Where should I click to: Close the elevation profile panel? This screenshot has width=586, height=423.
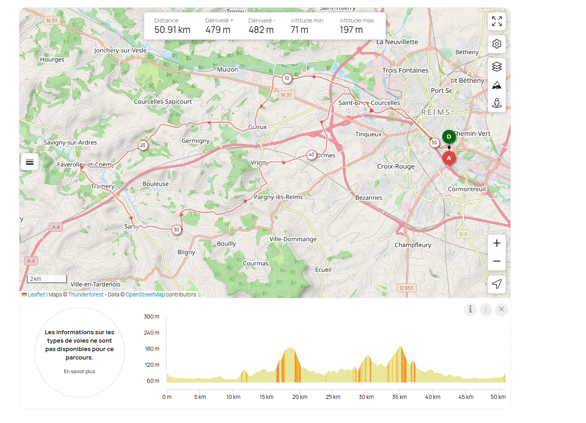tap(501, 309)
